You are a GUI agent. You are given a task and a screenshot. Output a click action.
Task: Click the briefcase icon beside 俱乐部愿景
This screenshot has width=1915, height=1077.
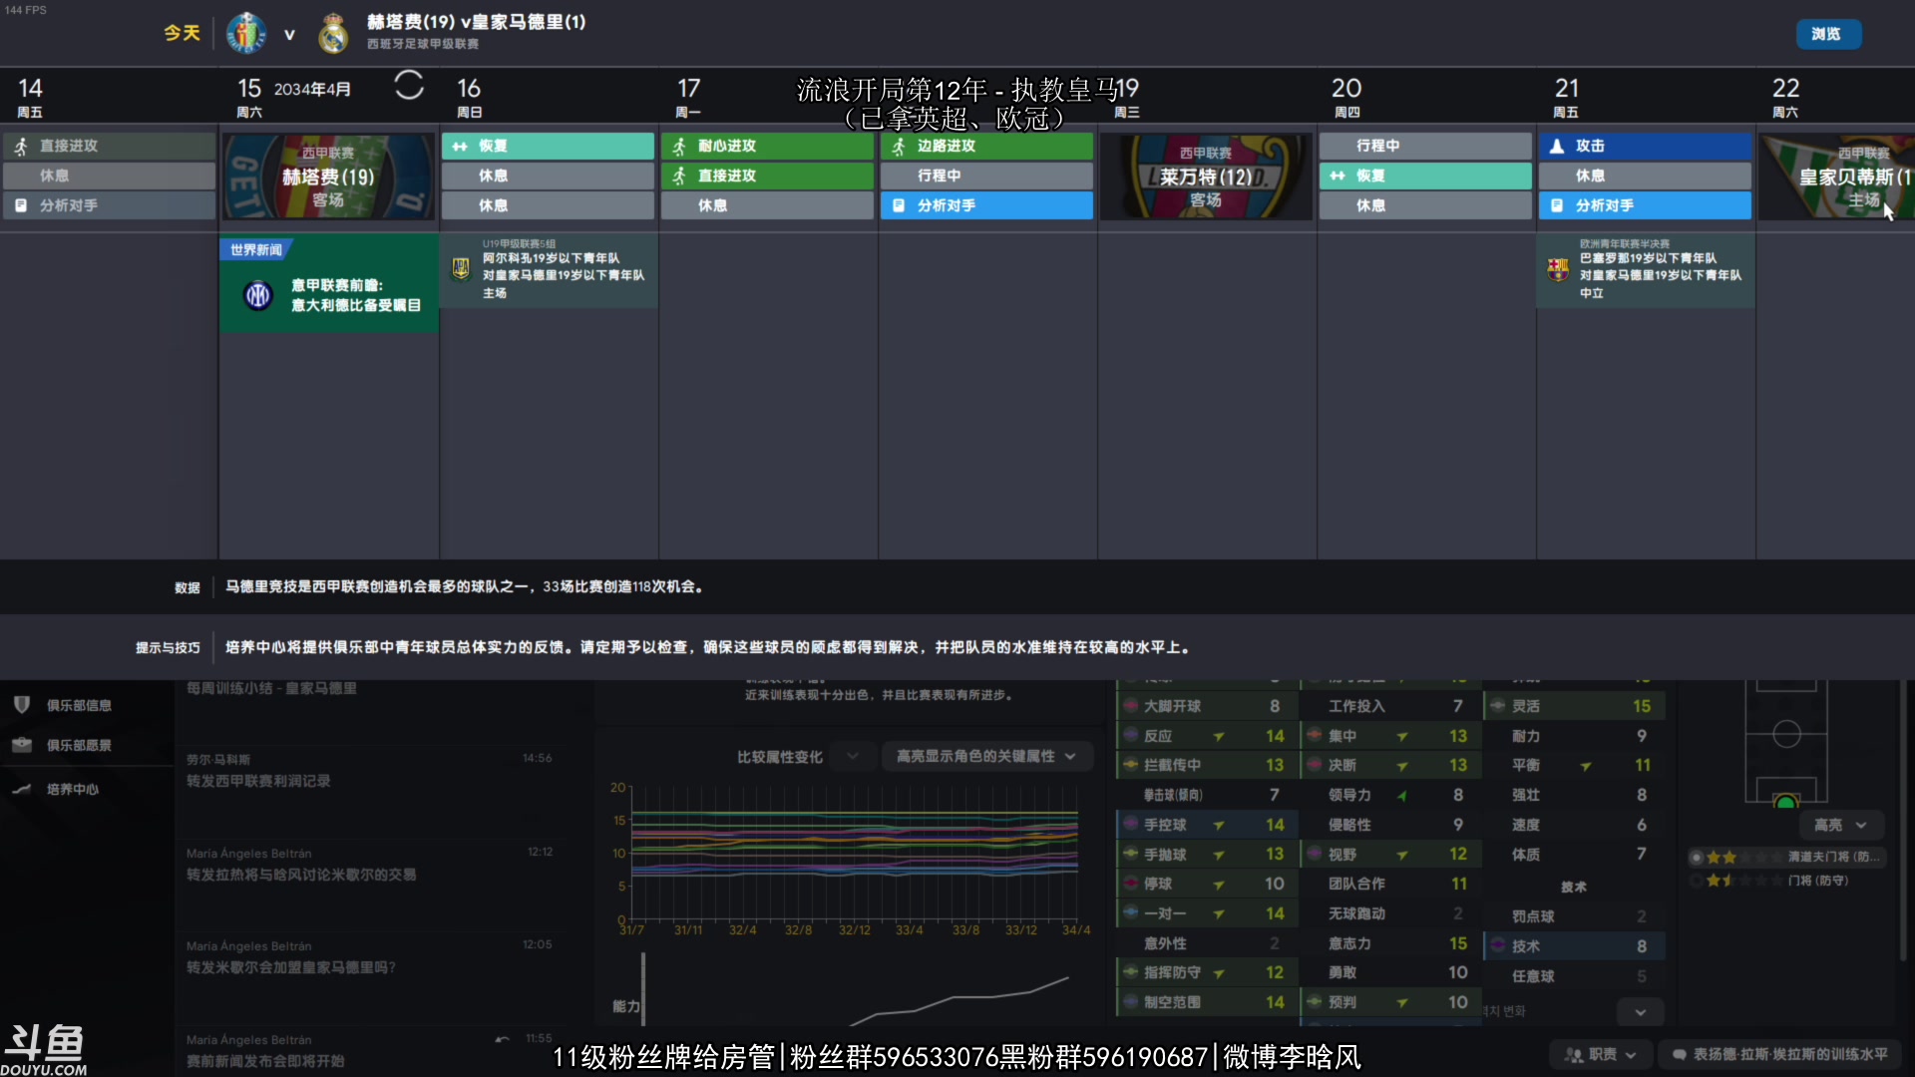[22, 745]
